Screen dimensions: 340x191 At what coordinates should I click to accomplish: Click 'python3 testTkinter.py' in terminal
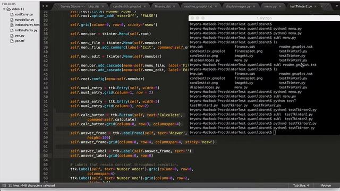[294, 128]
